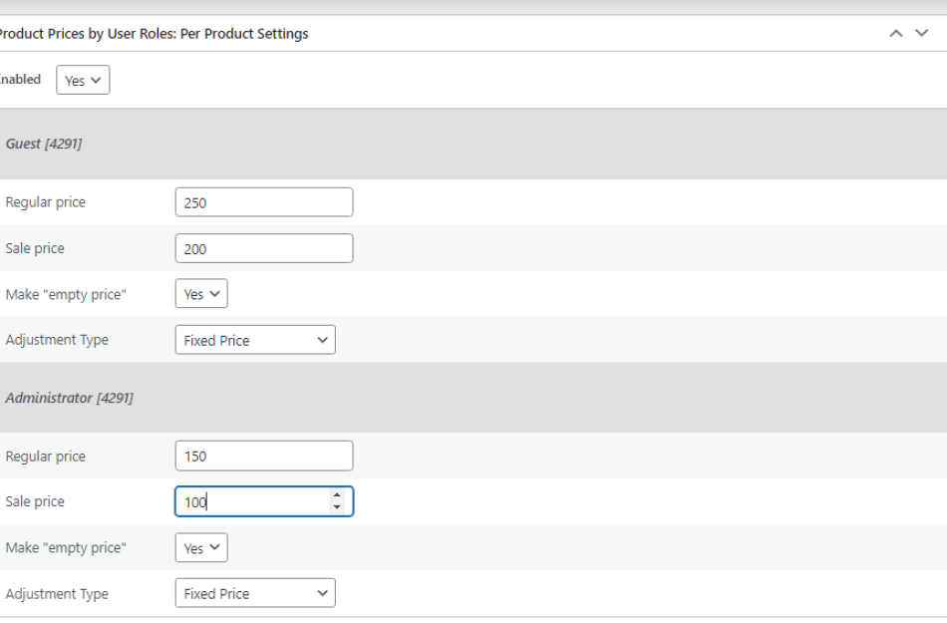
Task: Select the Guest Sale price field
Action: [x=263, y=247]
